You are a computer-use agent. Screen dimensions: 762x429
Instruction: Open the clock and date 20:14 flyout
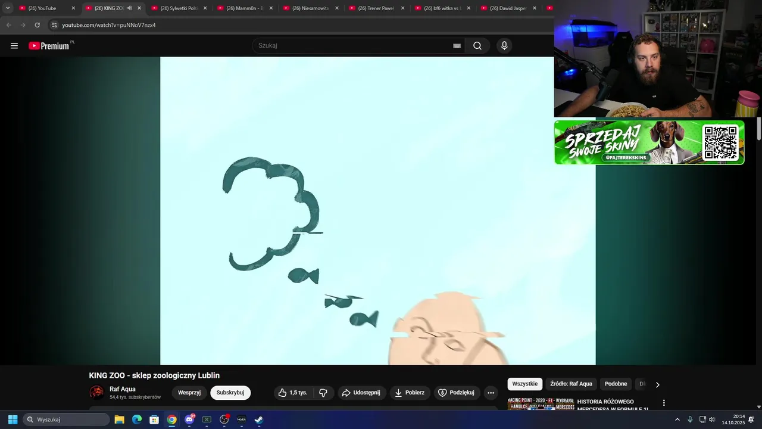(733, 419)
